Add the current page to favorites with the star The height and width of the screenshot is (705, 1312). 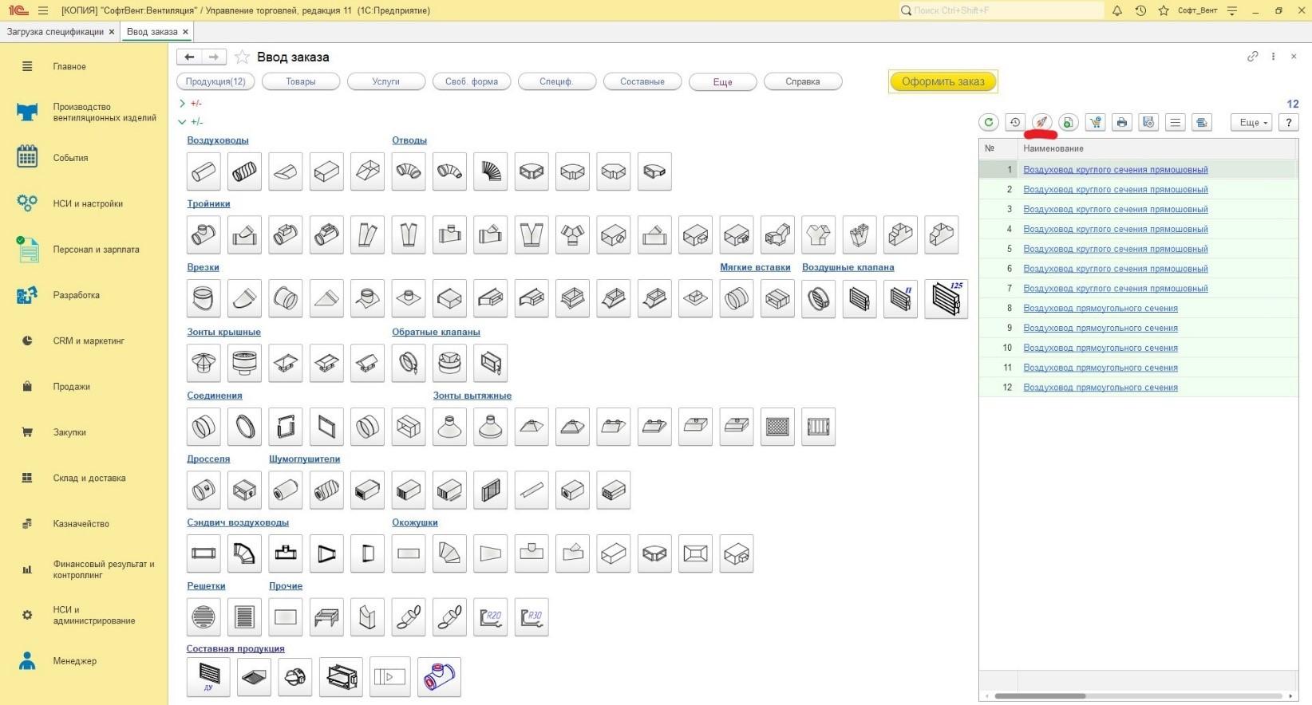coord(242,57)
